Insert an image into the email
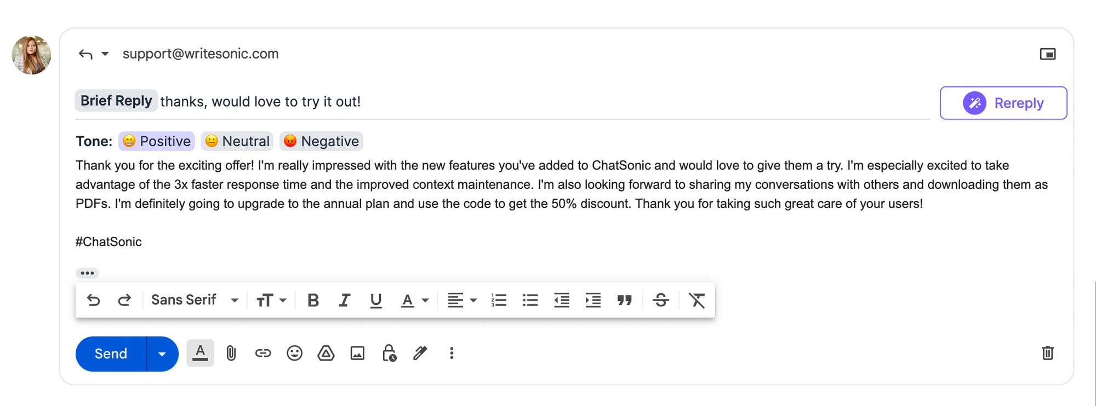The width and height of the screenshot is (1096, 406). [357, 353]
